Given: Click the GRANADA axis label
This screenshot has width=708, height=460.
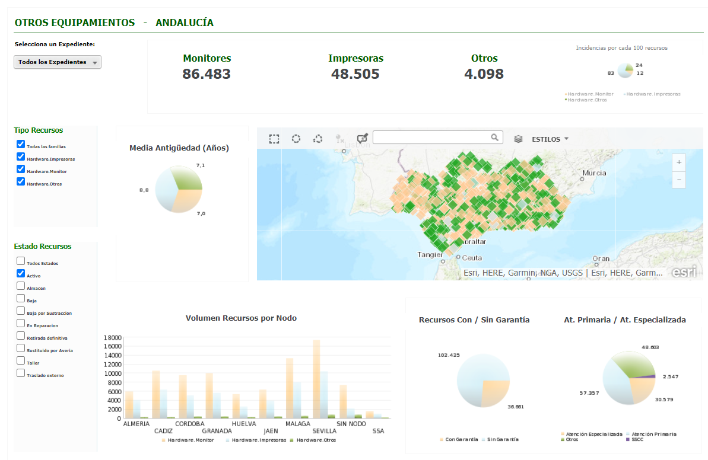Looking at the screenshot, I should (217, 431).
